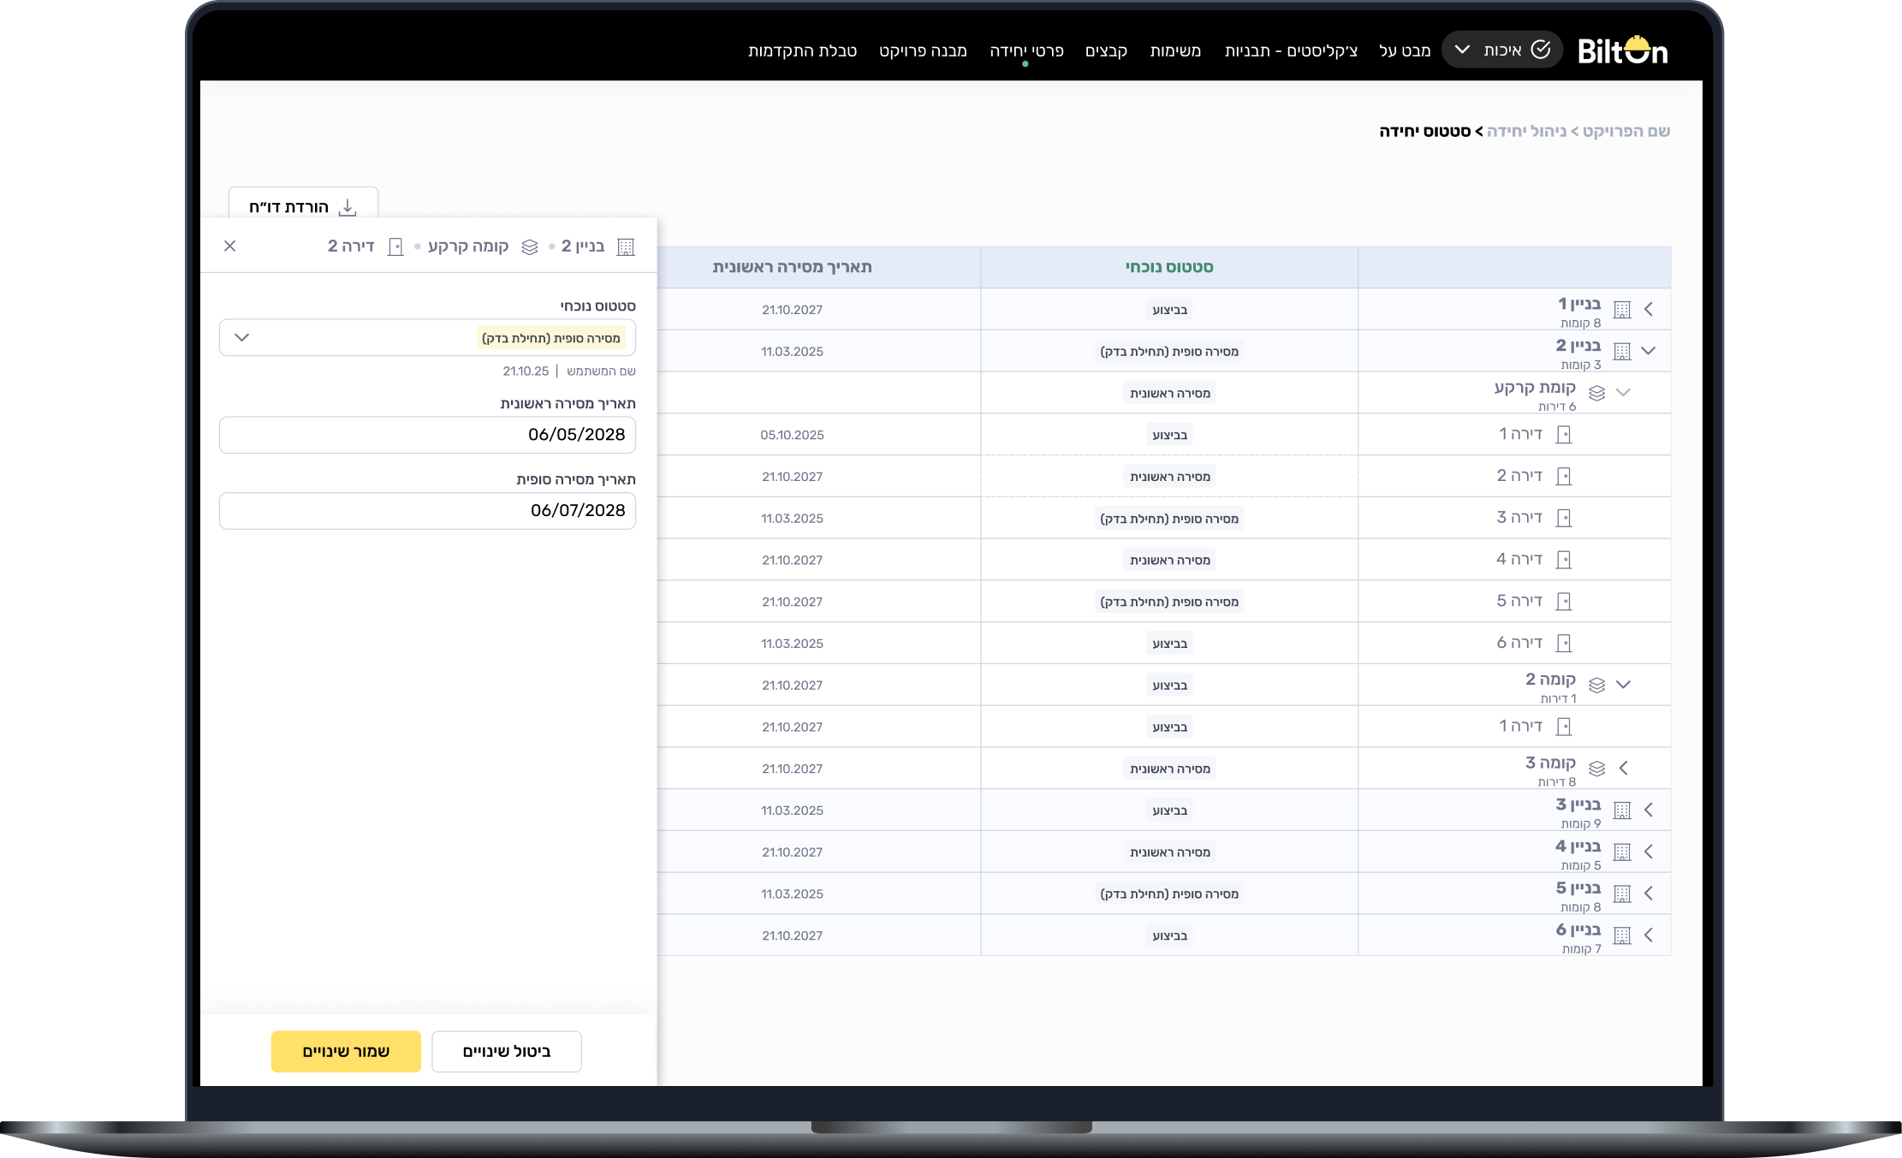1902x1158 pixels.
Task: Click the checkmark icon beside איכות
Action: pos(1541,50)
